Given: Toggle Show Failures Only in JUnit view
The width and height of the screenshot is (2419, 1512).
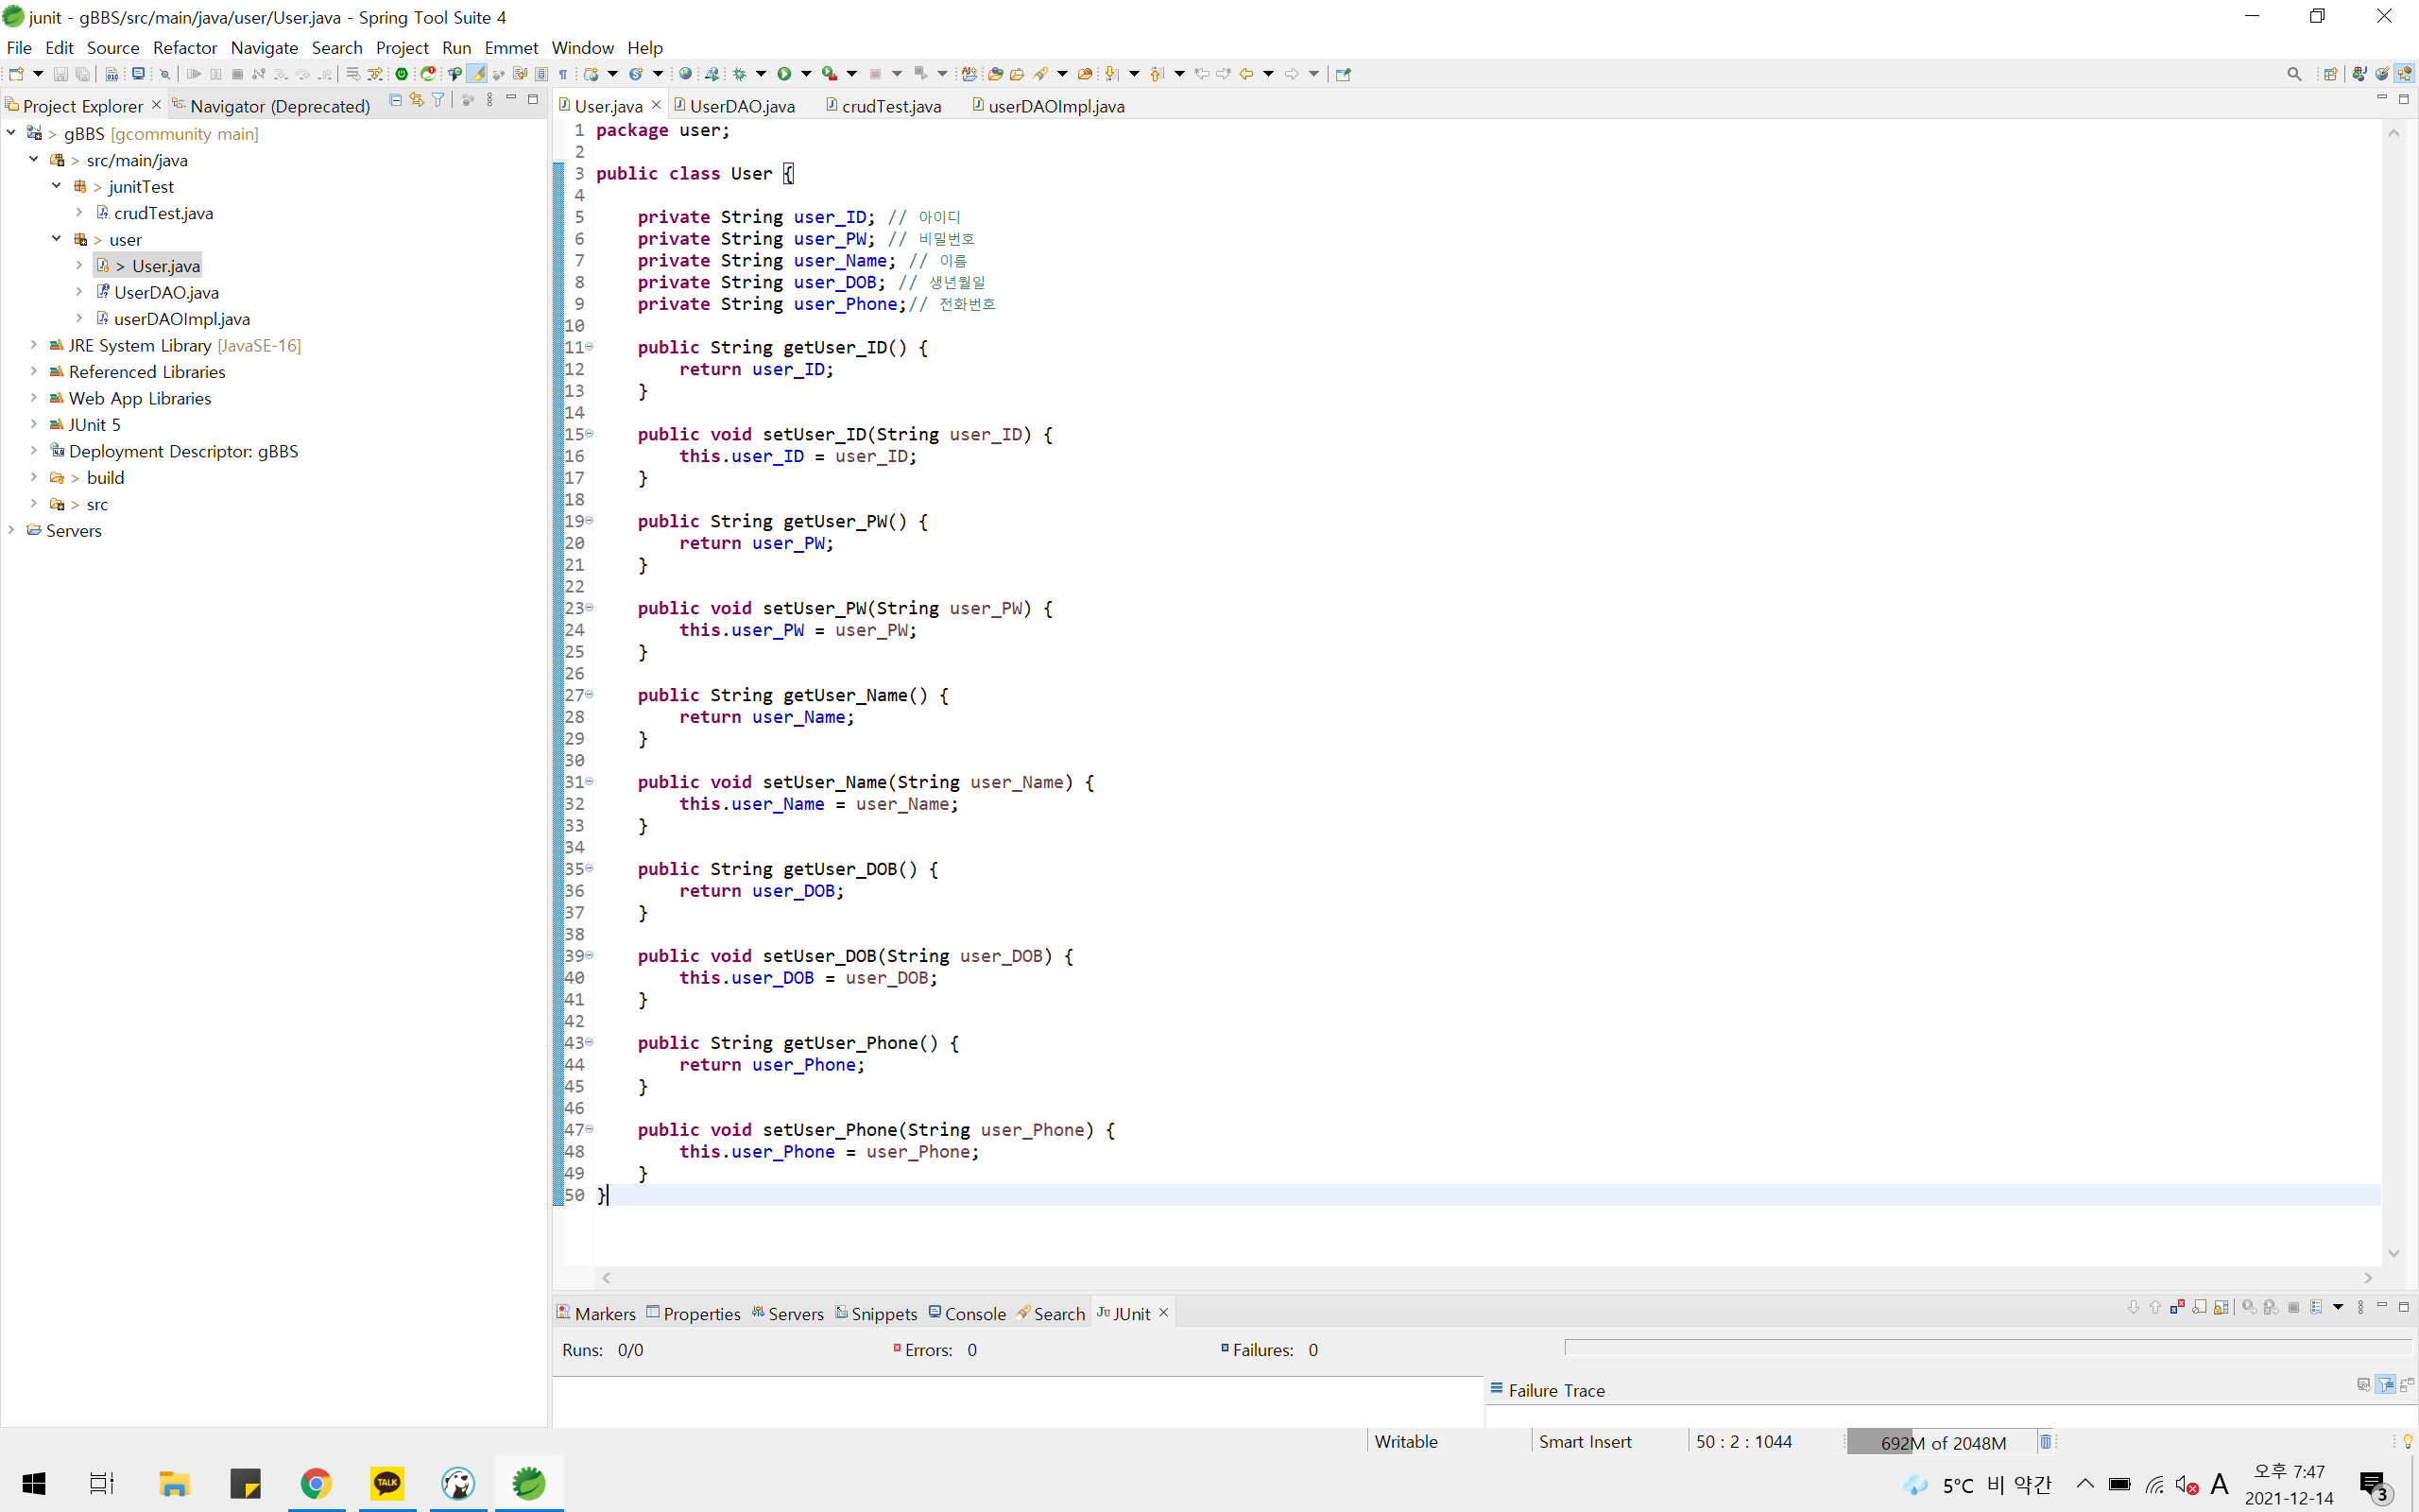Looking at the screenshot, I should [2178, 1307].
